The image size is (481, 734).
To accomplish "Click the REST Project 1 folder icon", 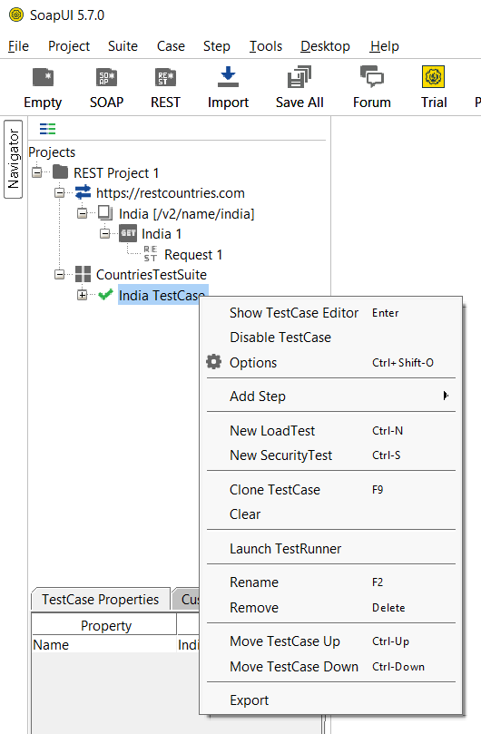I will coord(61,172).
